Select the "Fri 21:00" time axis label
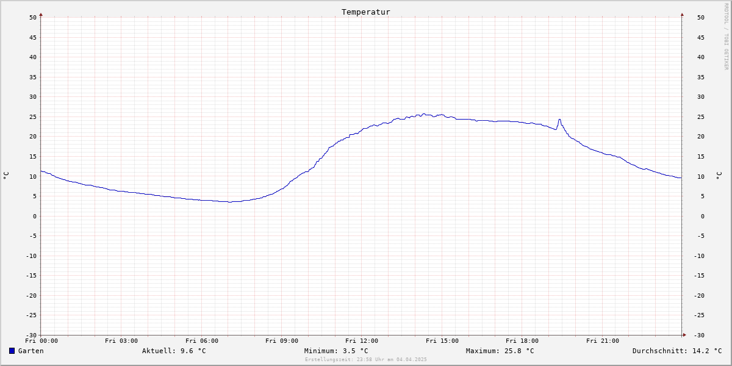This screenshot has height=366, width=732. coord(603,341)
